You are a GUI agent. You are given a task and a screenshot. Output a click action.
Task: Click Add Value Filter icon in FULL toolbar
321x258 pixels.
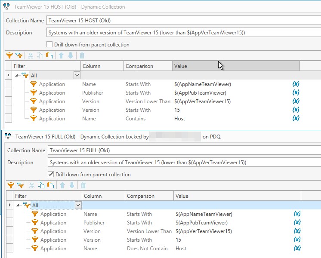pos(11,185)
